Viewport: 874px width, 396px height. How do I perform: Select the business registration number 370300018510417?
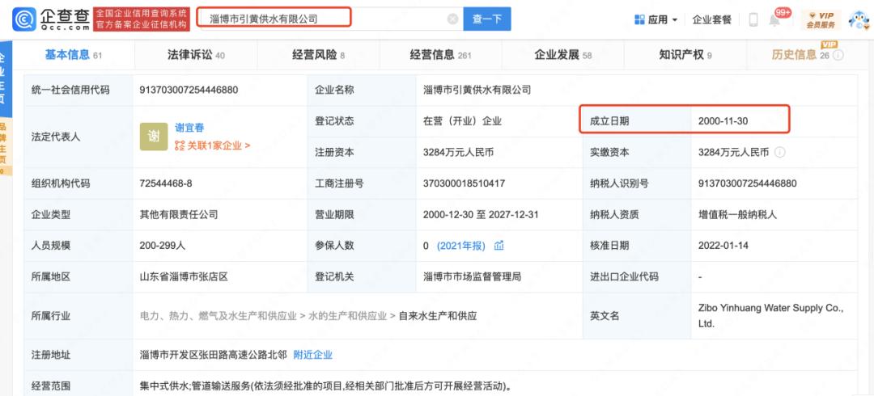[465, 183]
